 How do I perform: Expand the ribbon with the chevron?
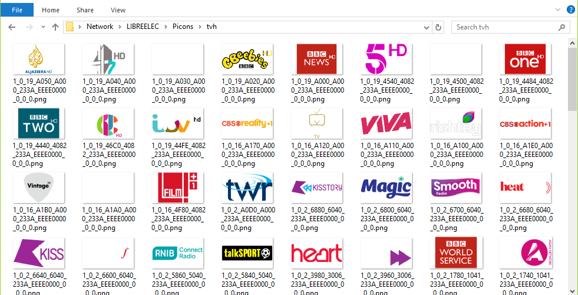(x=557, y=9)
